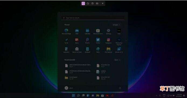Open Search from the taskbar
187x98 pixels.
[x=78, y=96]
